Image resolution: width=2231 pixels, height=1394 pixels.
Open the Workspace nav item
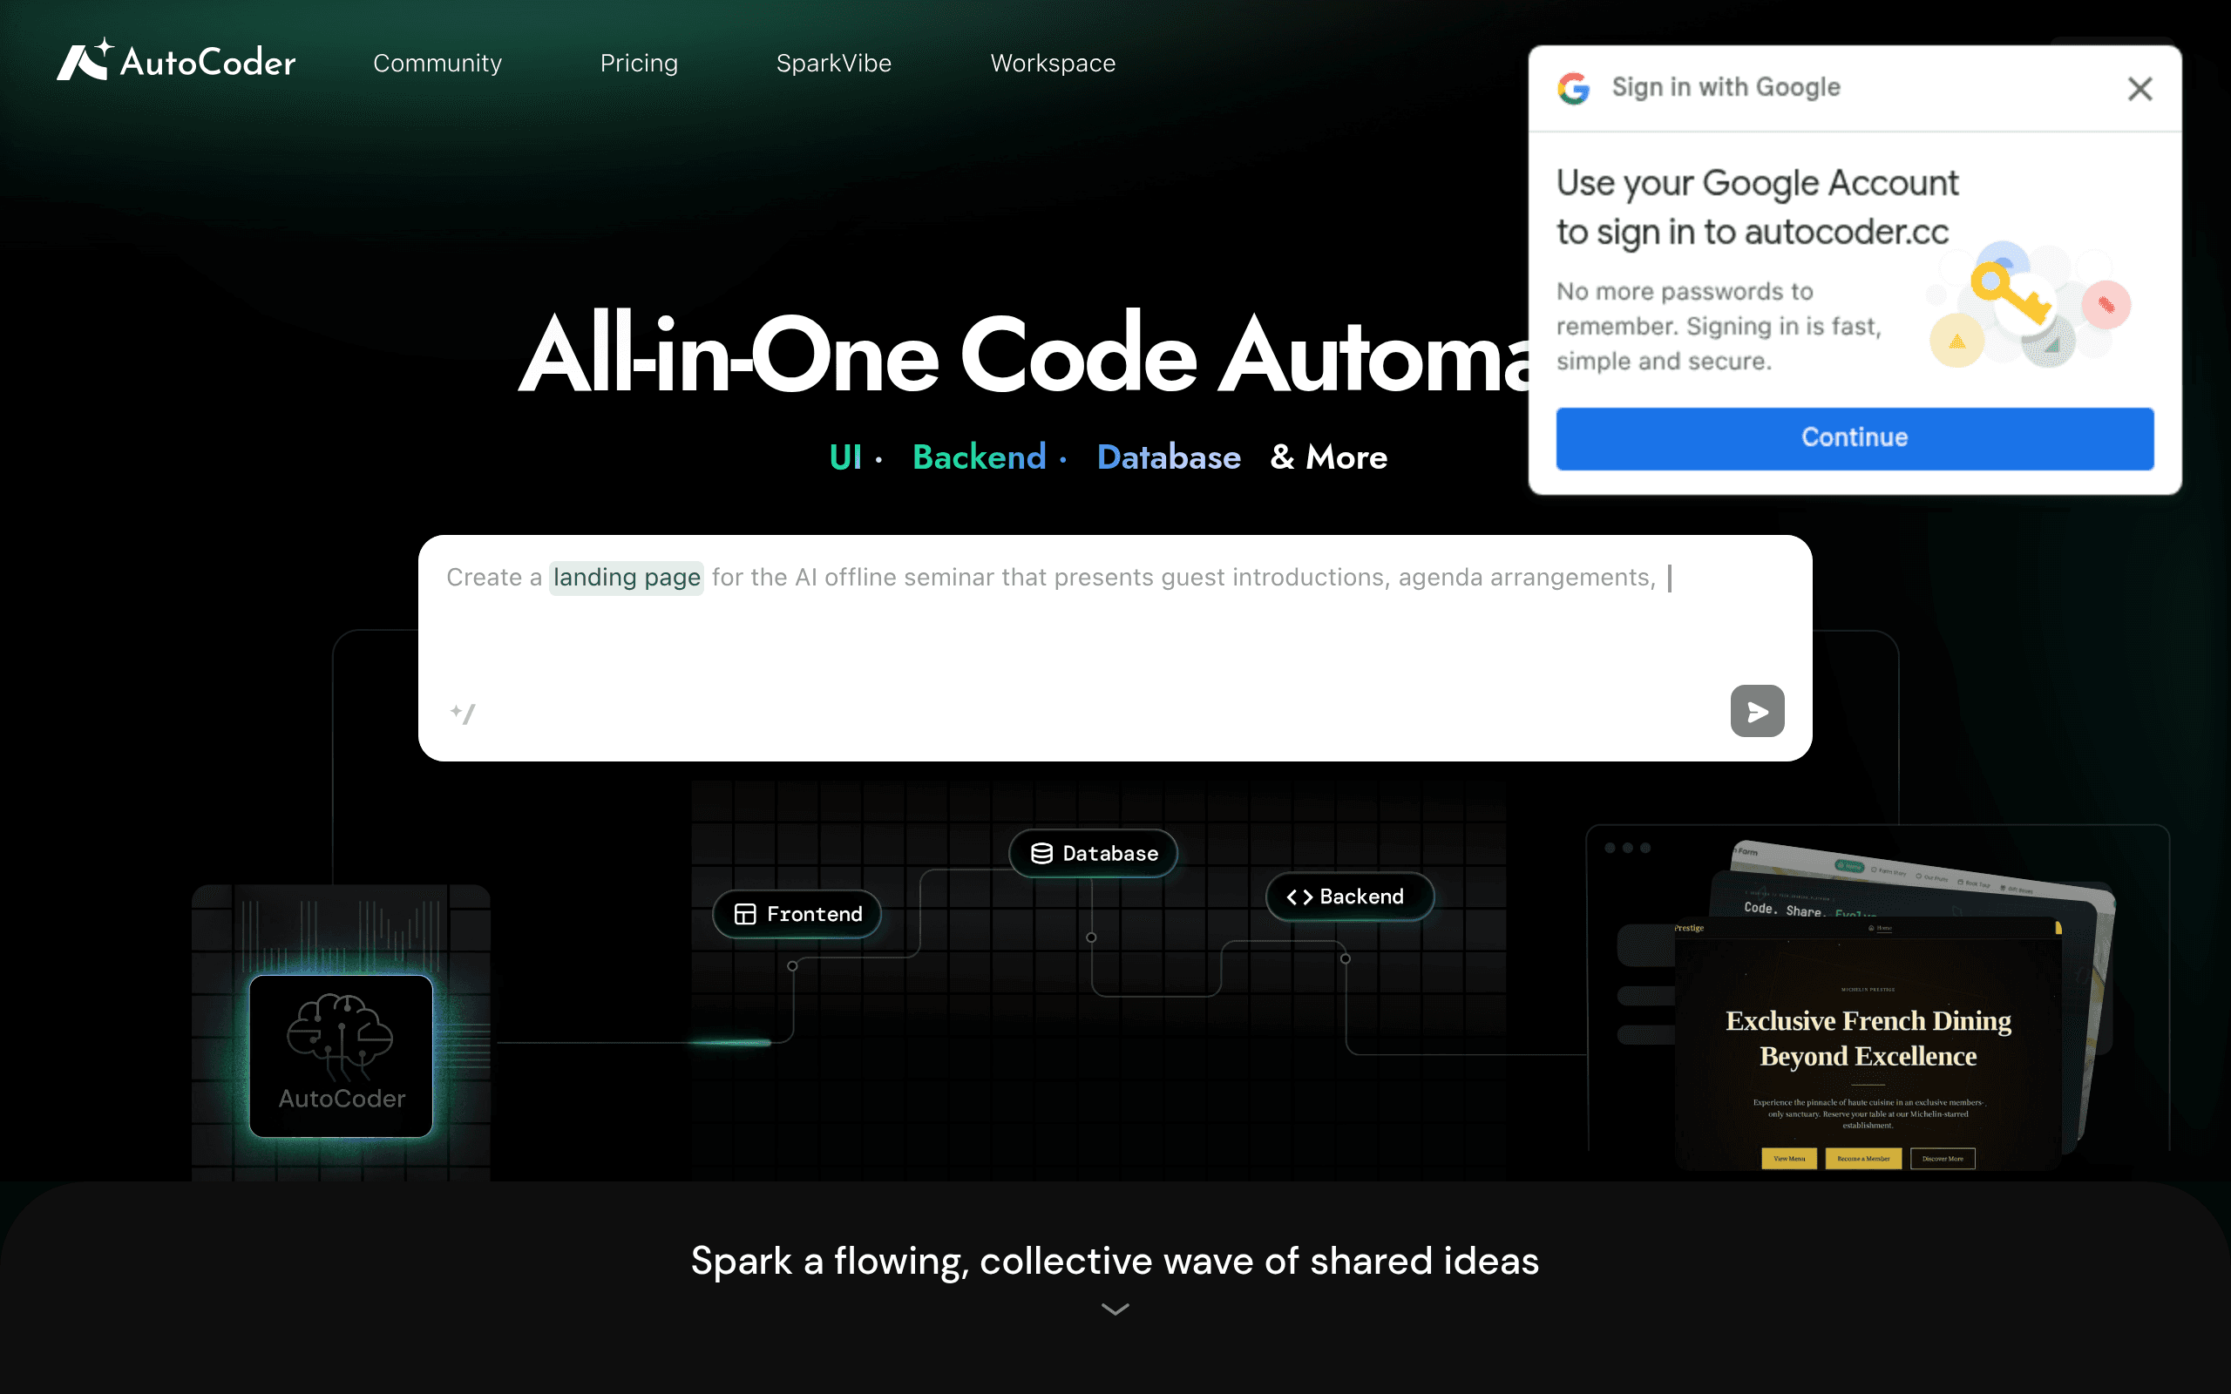coord(1053,63)
